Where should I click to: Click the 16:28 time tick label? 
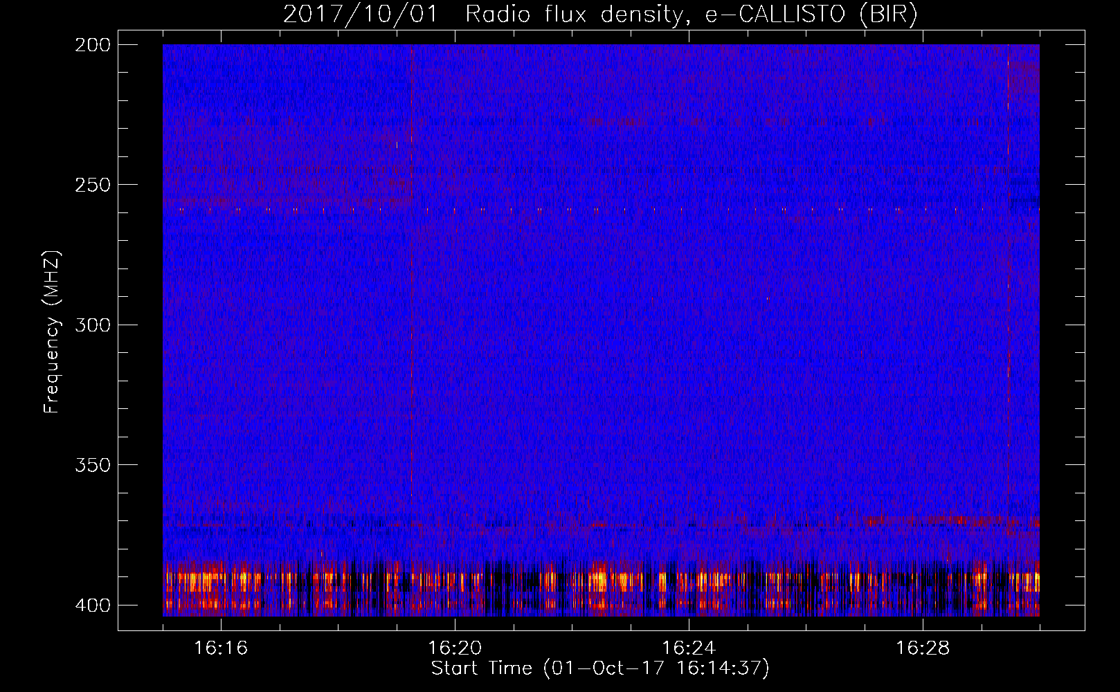click(x=923, y=648)
